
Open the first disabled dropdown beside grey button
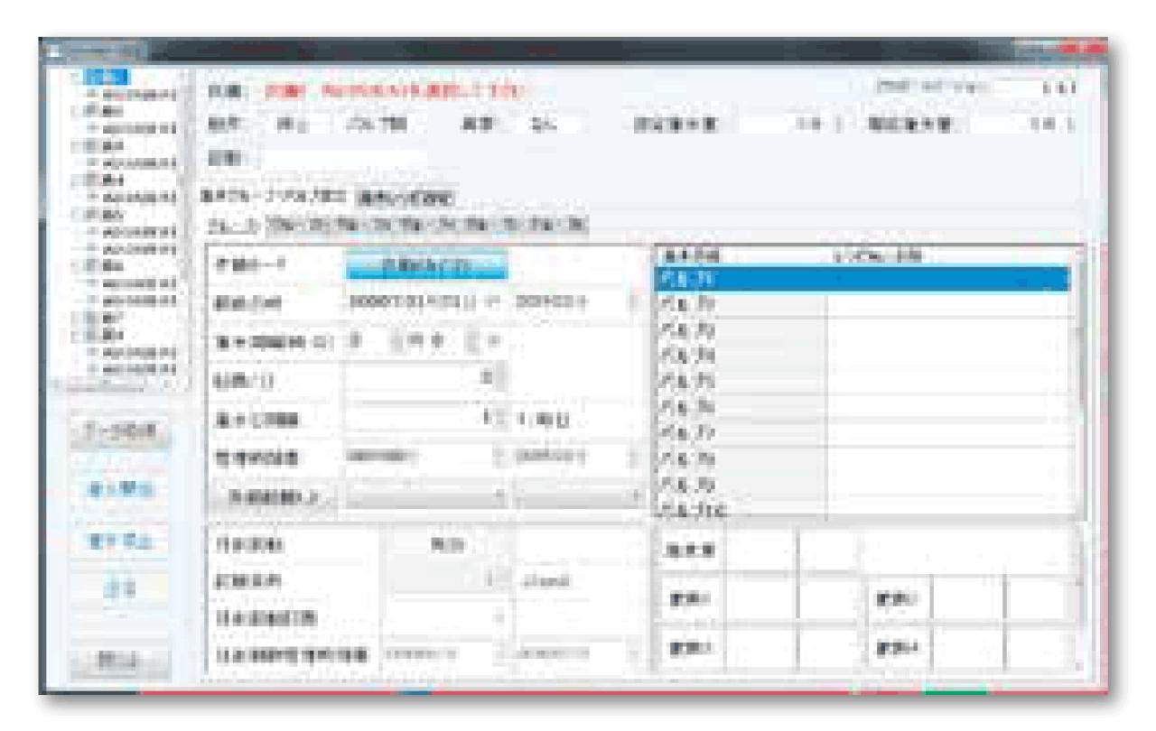pos(425,497)
